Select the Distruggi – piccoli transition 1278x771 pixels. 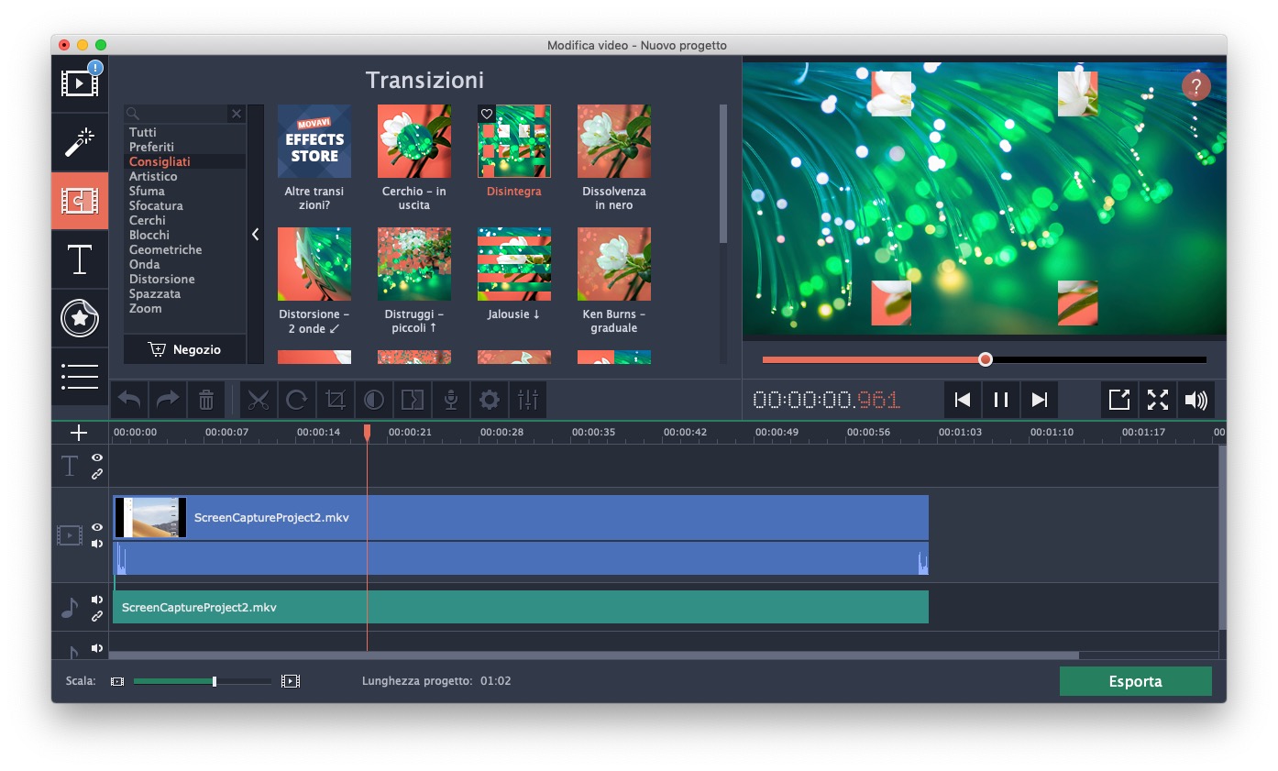414,264
